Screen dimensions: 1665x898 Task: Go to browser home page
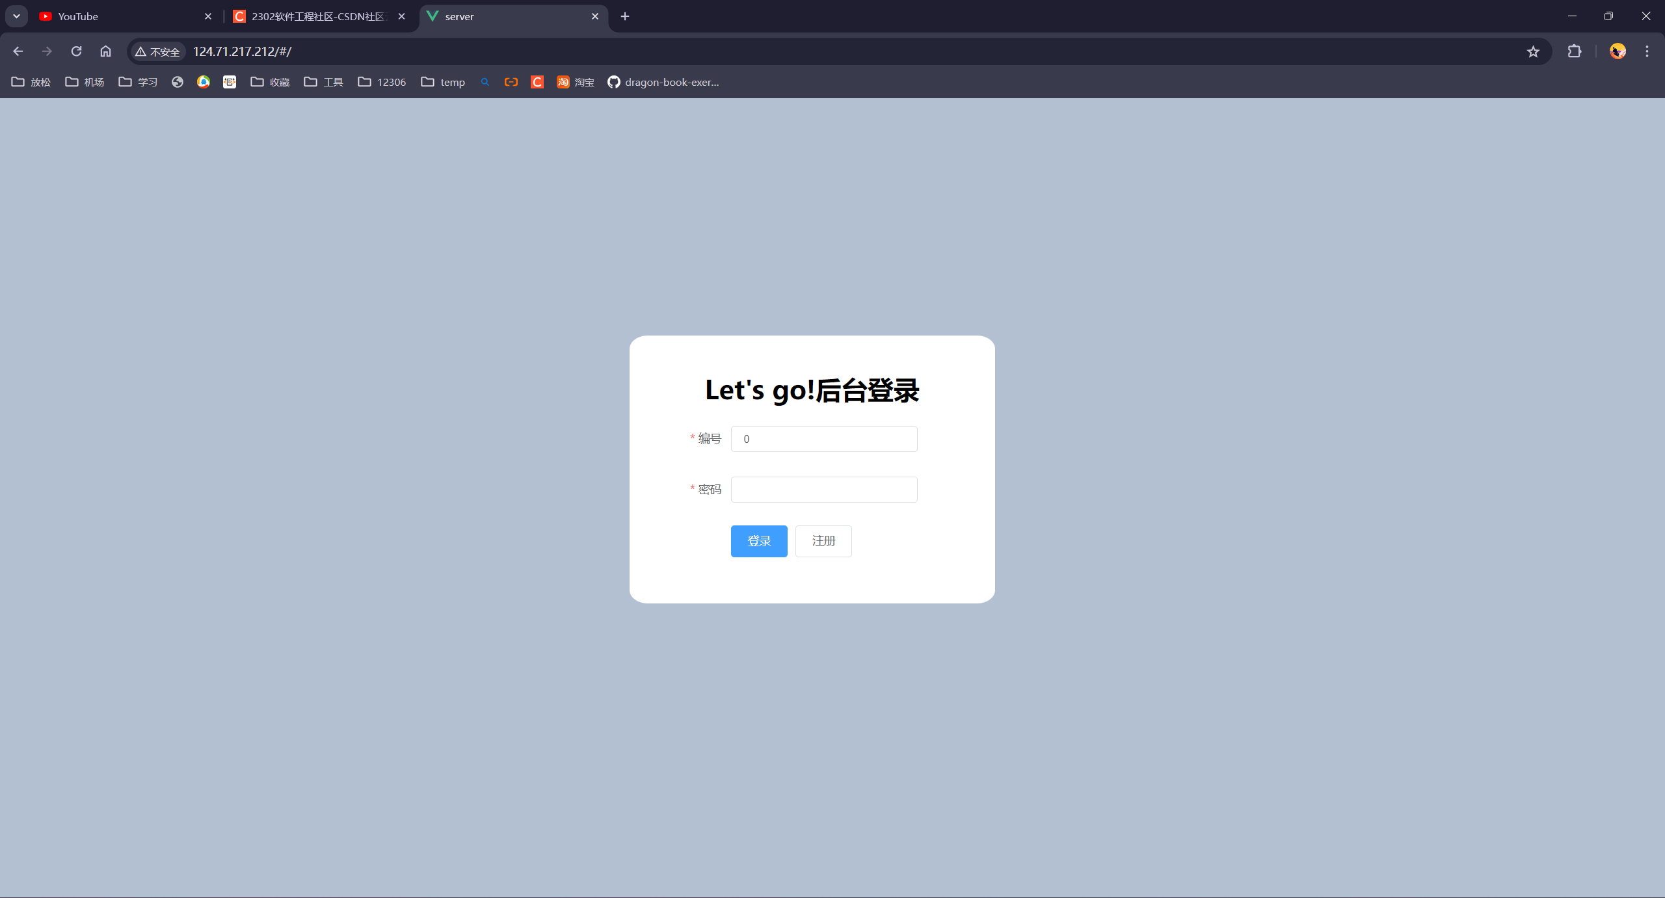(105, 51)
